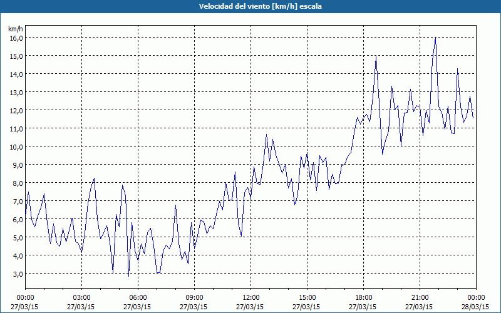The width and height of the screenshot is (501, 313).
Task: Click the 03:00 time label on x-axis
Action: tap(82, 298)
